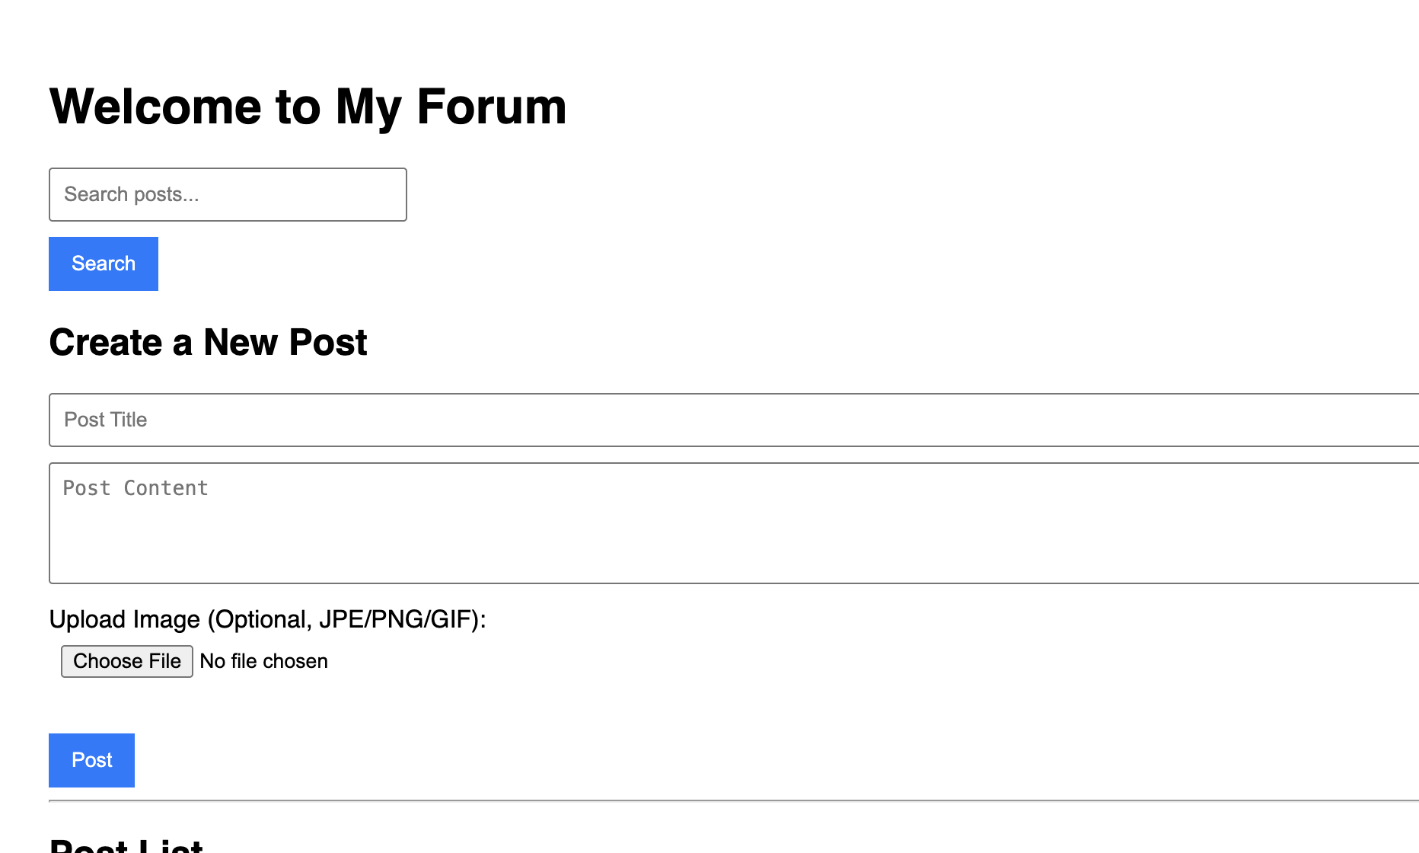Click the 'Welcome to My Forum' heading
This screenshot has width=1419, height=853.
click(x=308, y=107)
